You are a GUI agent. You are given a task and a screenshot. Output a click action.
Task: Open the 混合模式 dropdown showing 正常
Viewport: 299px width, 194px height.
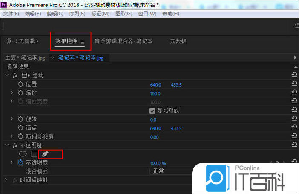click(171, 171)
